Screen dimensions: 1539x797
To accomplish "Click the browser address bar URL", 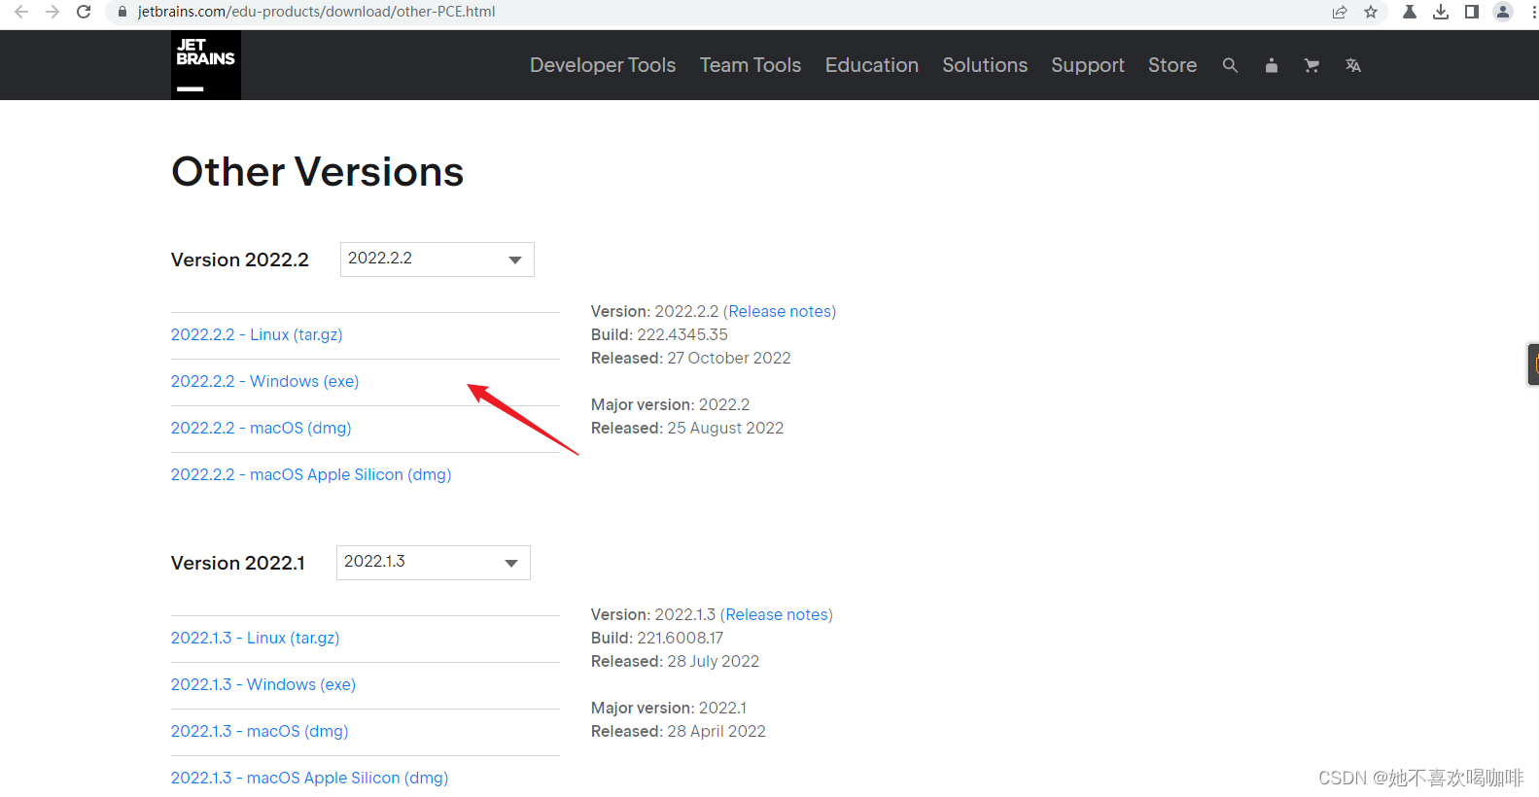I will pos(316,12).
